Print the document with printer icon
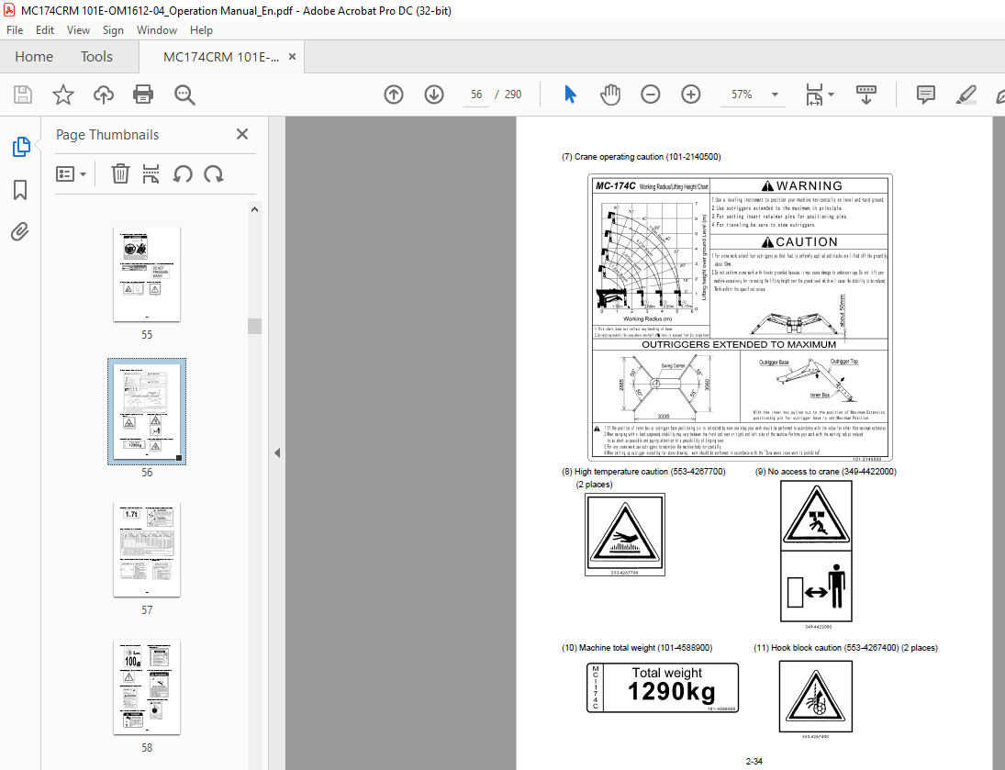The image size is (1005, 770). pyautogui.click(x=143, y=95)
